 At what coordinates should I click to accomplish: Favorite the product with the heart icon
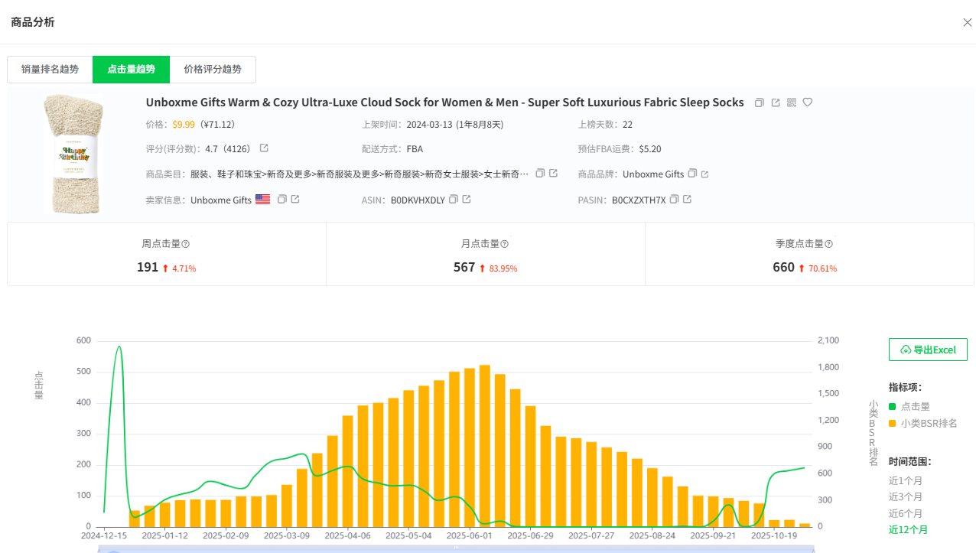point(808,102)
